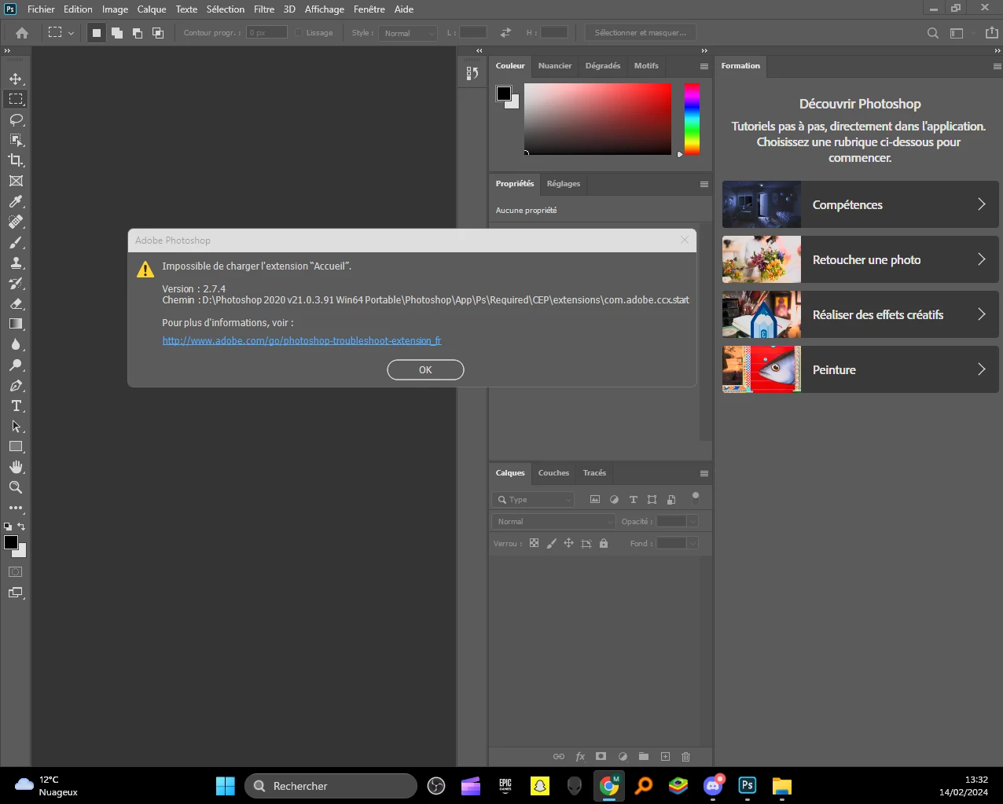Toggle lock transparent pixels
The image size is (1003, 804).
tap(534, 543)
